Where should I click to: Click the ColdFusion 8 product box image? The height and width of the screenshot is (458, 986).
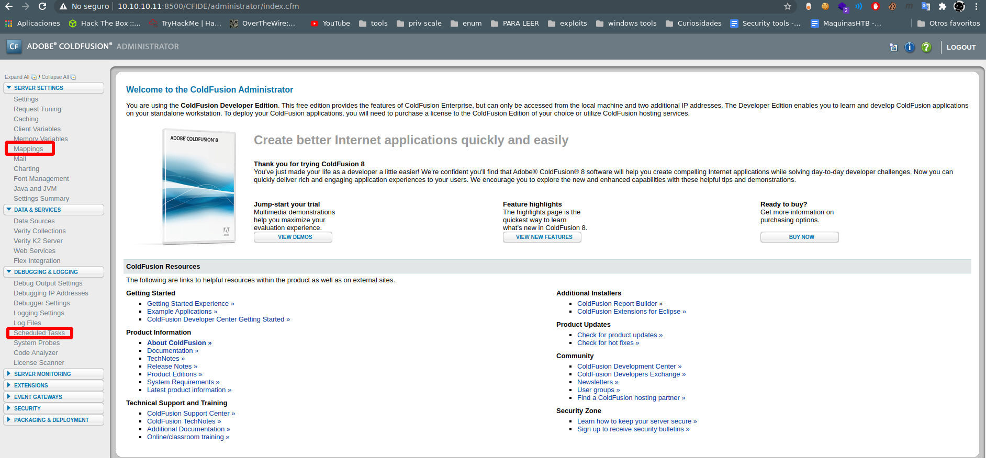199,187
